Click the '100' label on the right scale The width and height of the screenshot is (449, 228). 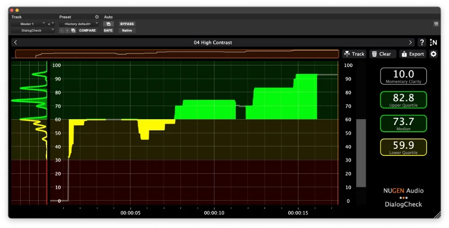(348, 65)
